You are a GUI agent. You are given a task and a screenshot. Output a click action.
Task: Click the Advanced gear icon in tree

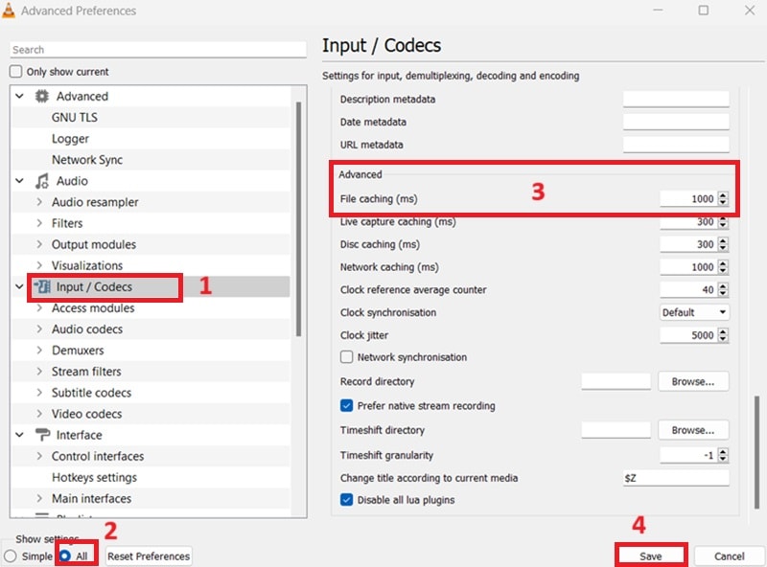point(41,97)
